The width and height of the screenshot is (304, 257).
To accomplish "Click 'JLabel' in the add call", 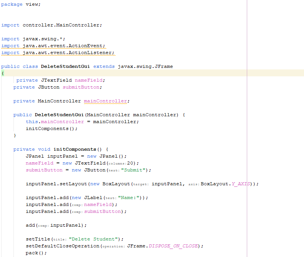I will [93, 198].
